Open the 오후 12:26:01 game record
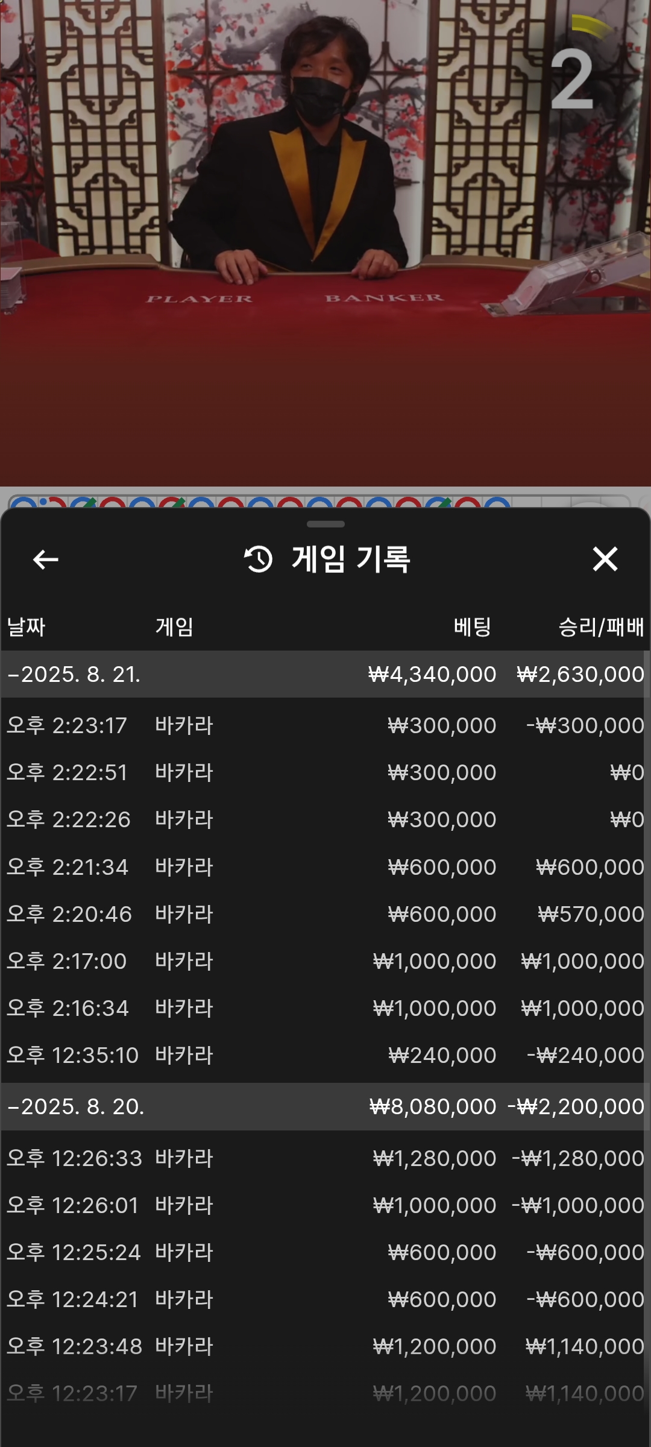The width and height of the screenshot is (651, 1447). (325, 1205)
